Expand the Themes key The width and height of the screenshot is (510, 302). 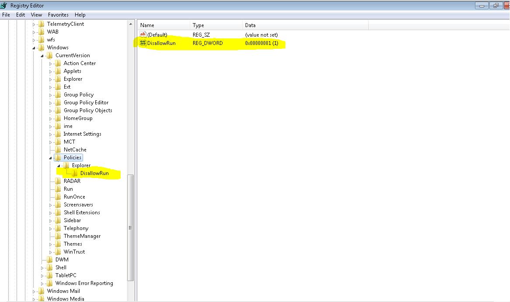click(50, 244)
